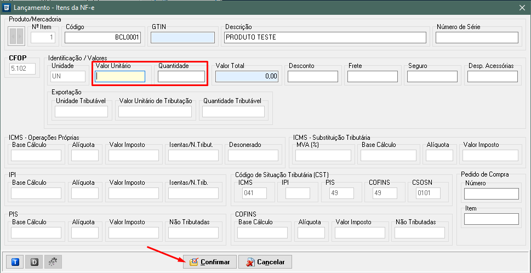
Task: Click the Pedido de Compra Número field
Action: (491, 194)
